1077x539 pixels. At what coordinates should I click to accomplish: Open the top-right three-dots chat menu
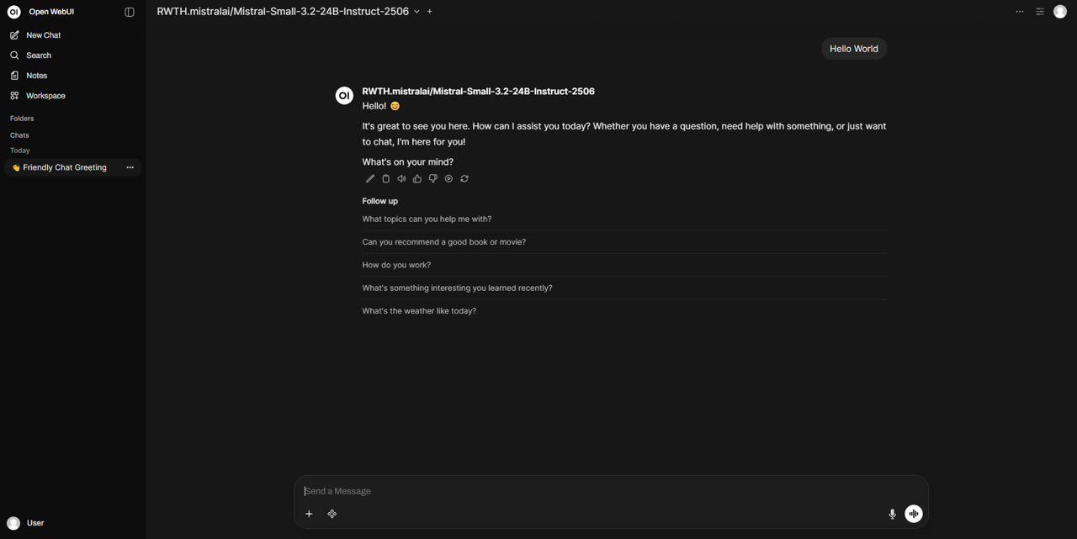tap(1020, 12)
